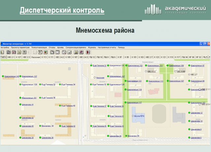Viewport: 211px width, 152px height.
Task: Click the screen-with-pencil toolbar icon
Action: point(64,52)
